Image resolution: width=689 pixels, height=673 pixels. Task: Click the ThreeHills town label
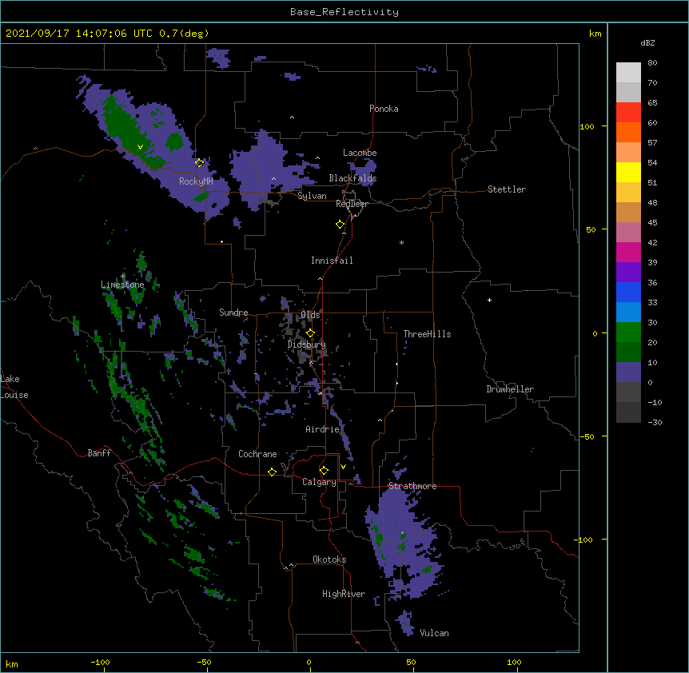[427, 334]
